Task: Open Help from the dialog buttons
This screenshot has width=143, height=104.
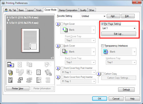Action: (132, 99)
